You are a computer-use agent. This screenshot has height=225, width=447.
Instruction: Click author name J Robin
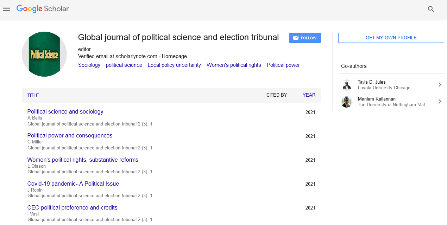(x=35, y=190)
